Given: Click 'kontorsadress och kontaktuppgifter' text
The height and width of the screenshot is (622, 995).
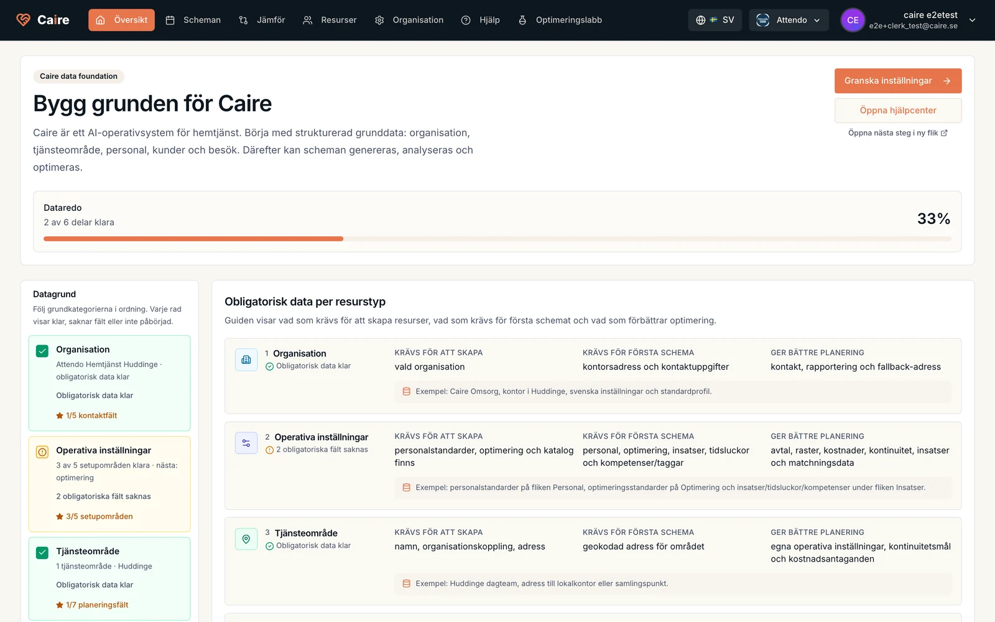Looking at the screenshot, I should tap(655, 367).
